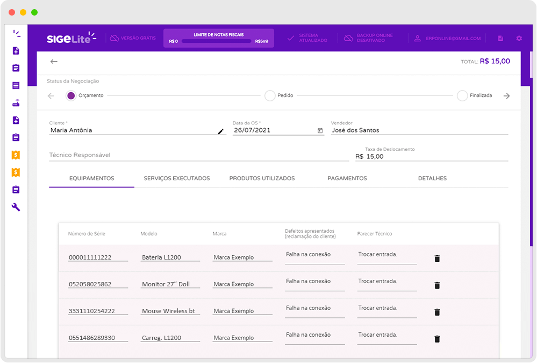Set negotiation status to Pedido
Viewport: 537px width, 363px height.
[x=270, y=96]
